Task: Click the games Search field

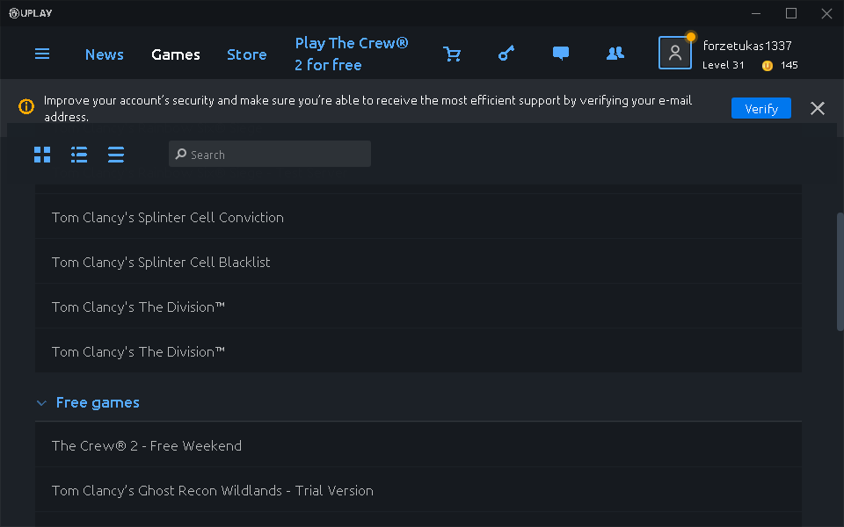Action: 270,154
